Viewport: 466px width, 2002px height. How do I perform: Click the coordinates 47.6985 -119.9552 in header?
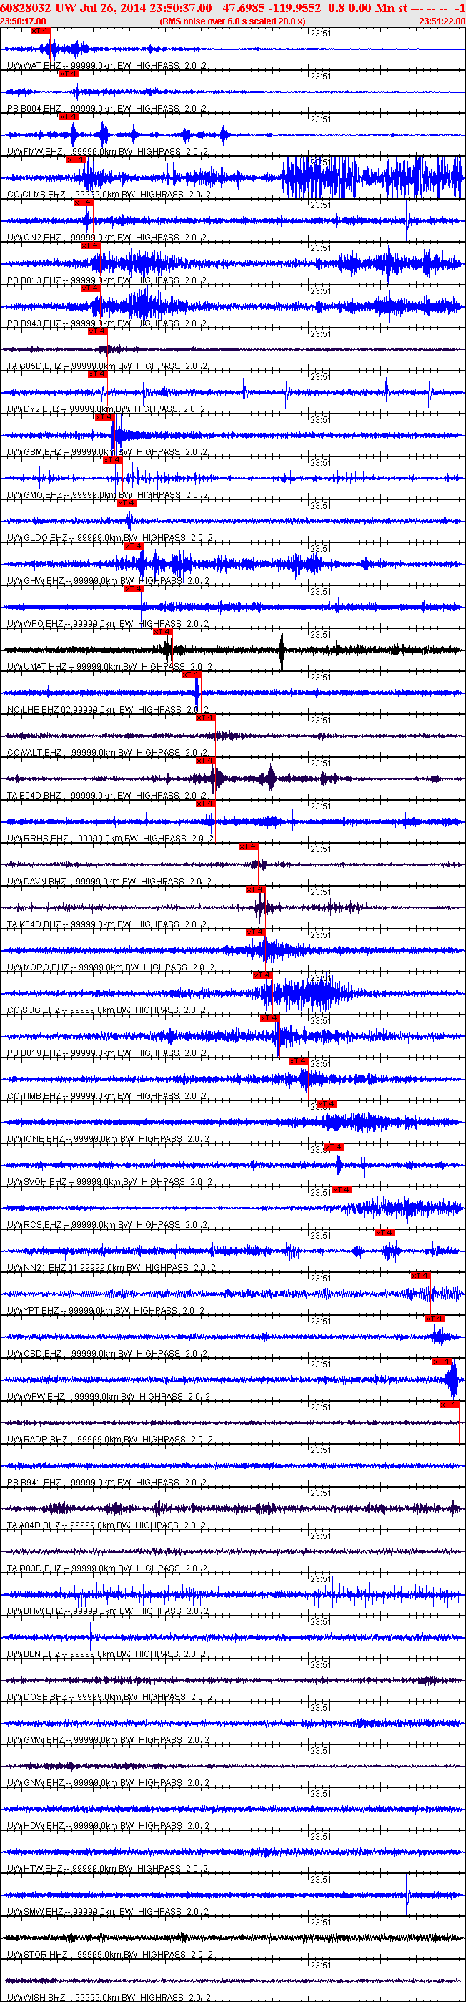272,8
